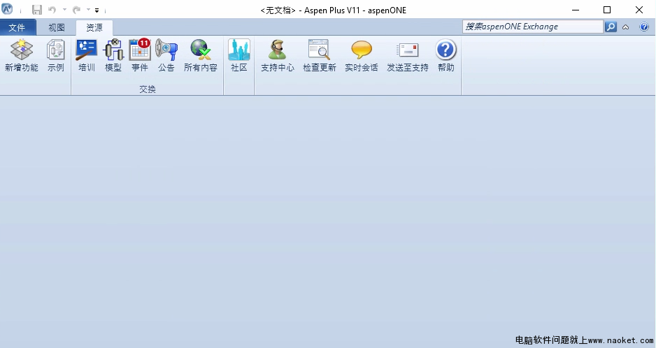Maximize the Aspen Plus window
656x348 pixels.
click(607, 10)
